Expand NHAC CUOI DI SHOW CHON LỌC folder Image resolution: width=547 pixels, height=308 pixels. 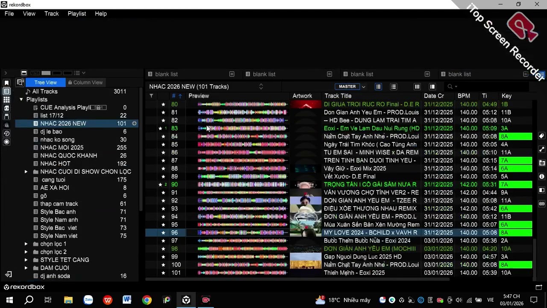(x=26, y=172)
